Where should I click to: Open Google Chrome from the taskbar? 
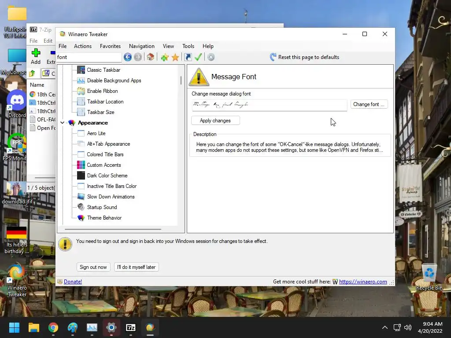53,327
